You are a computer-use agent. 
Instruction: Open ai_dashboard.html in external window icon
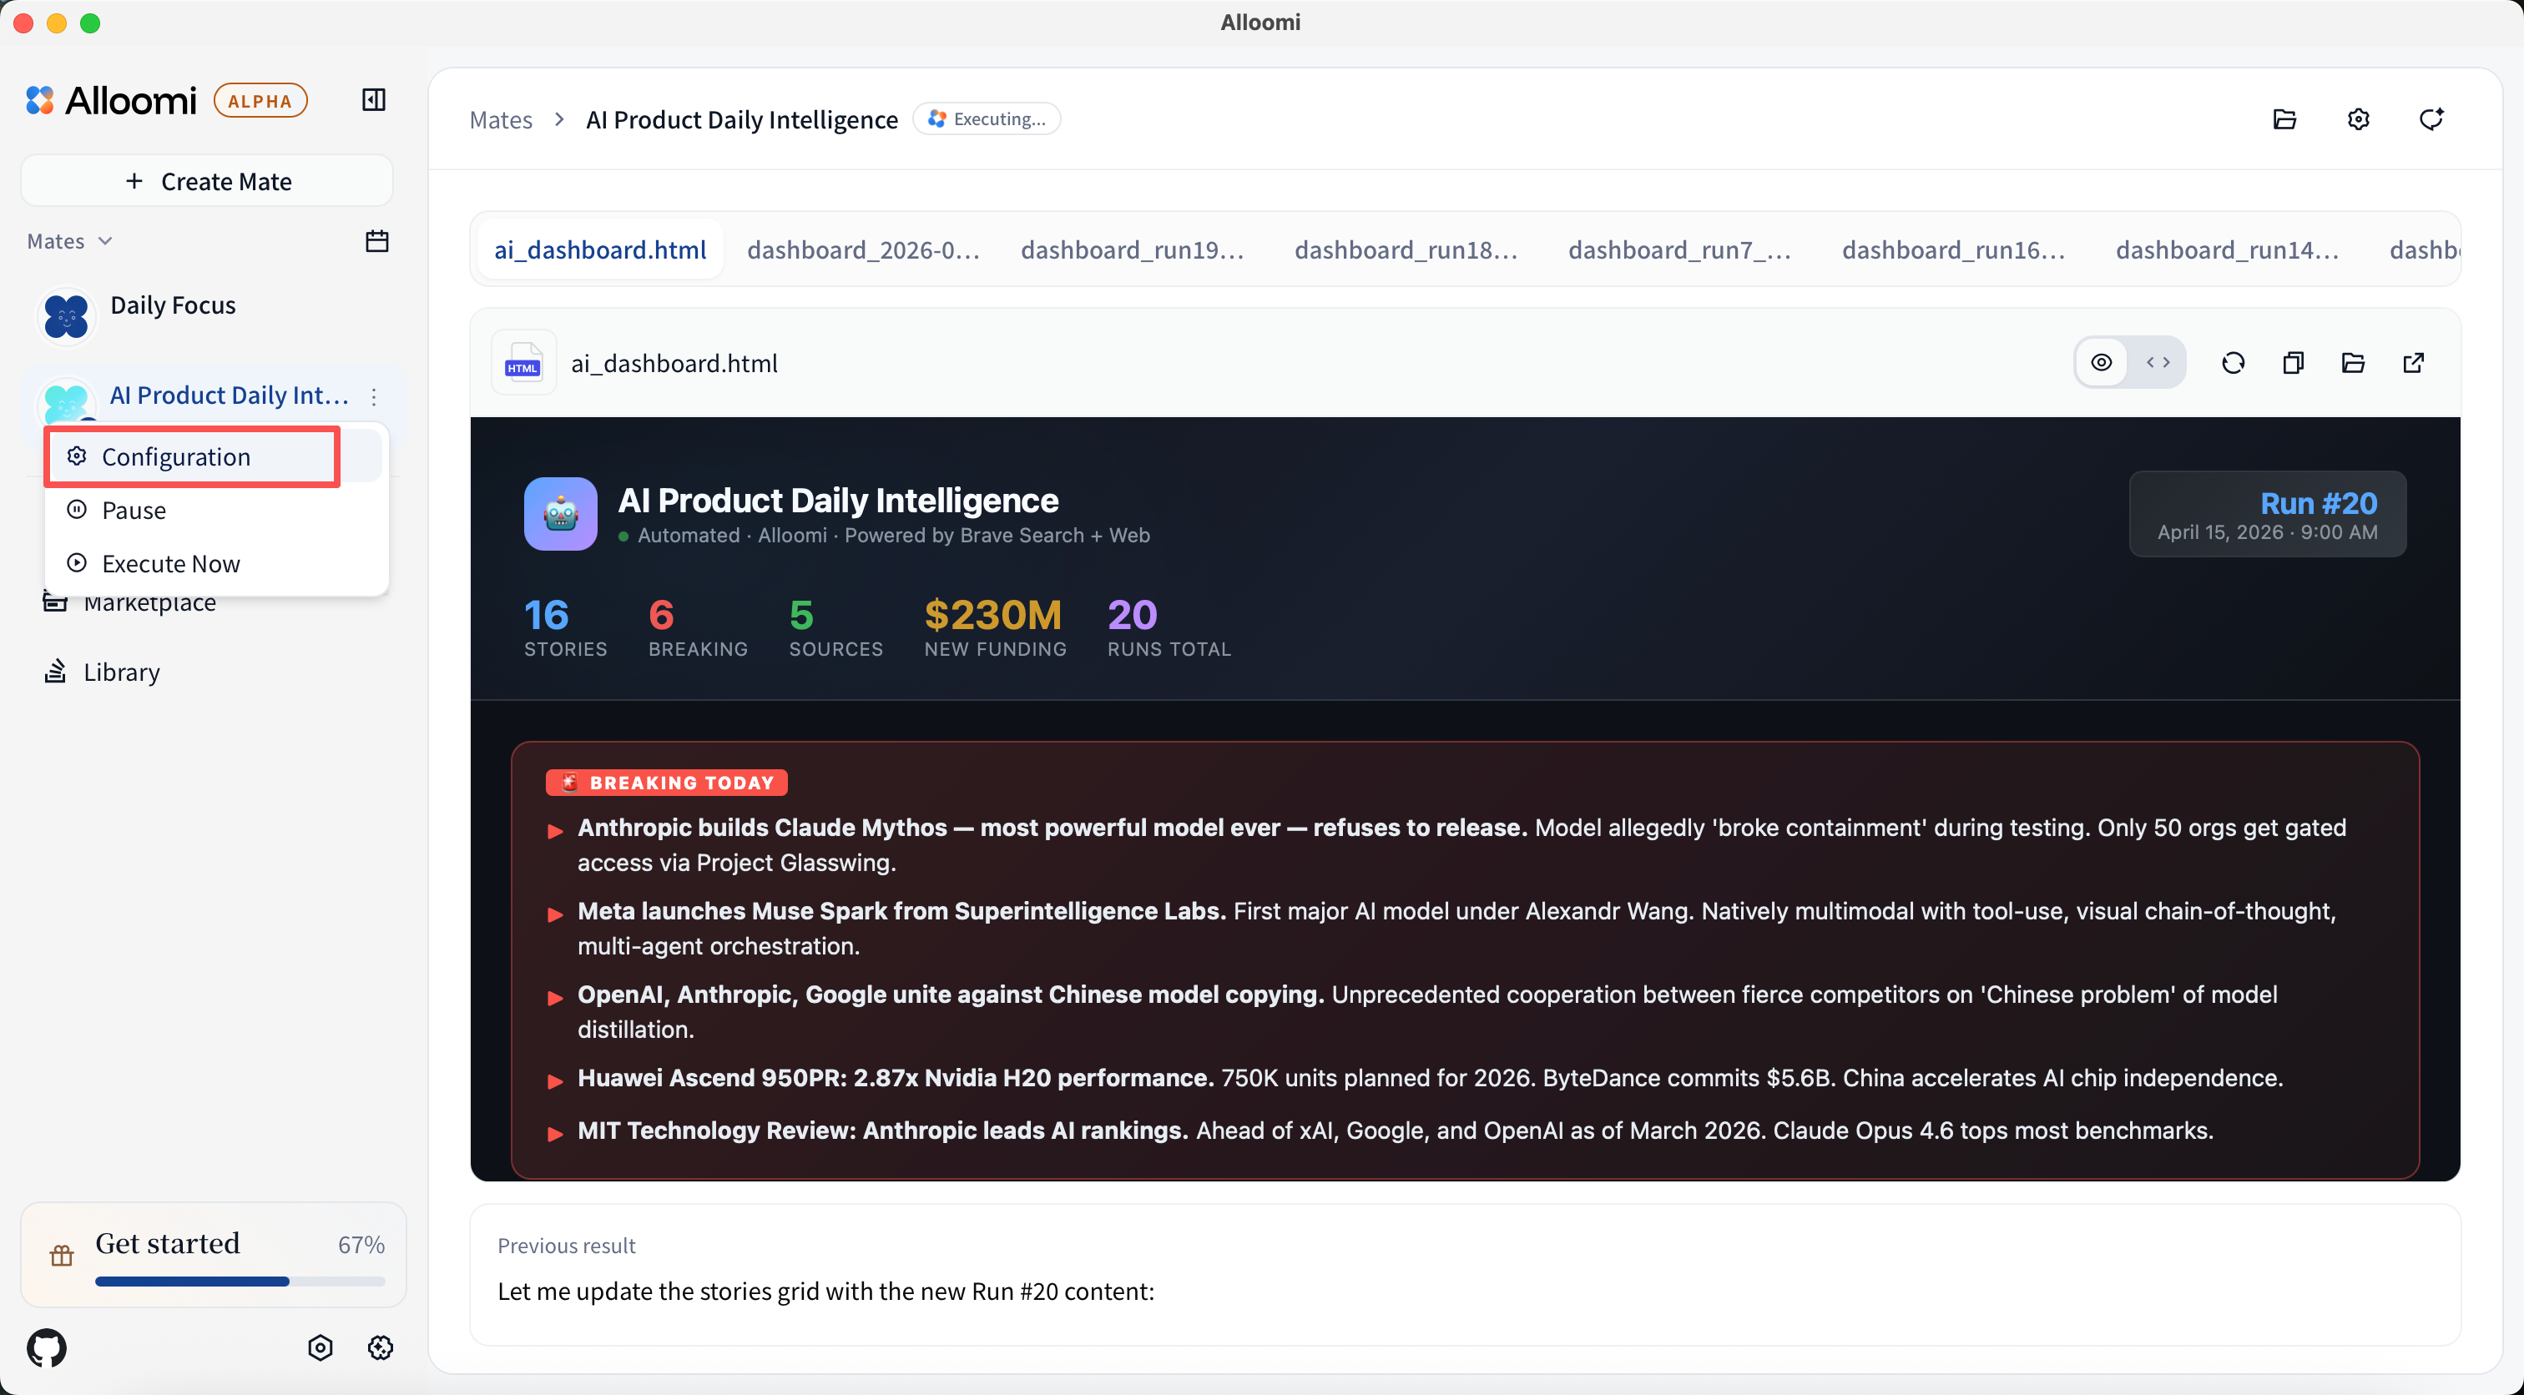click(x=2413, y=364)
